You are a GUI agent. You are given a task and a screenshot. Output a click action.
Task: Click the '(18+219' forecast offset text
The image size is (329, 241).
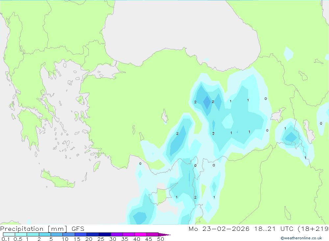click(313, 229)
